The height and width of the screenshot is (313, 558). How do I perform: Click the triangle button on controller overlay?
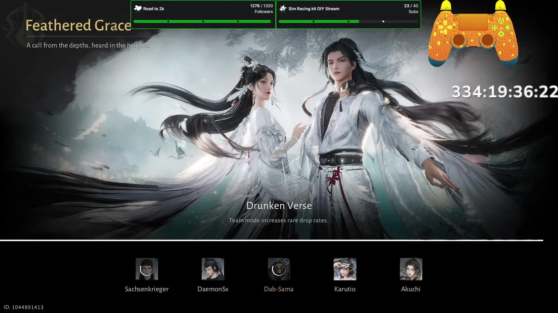[501, 20]
